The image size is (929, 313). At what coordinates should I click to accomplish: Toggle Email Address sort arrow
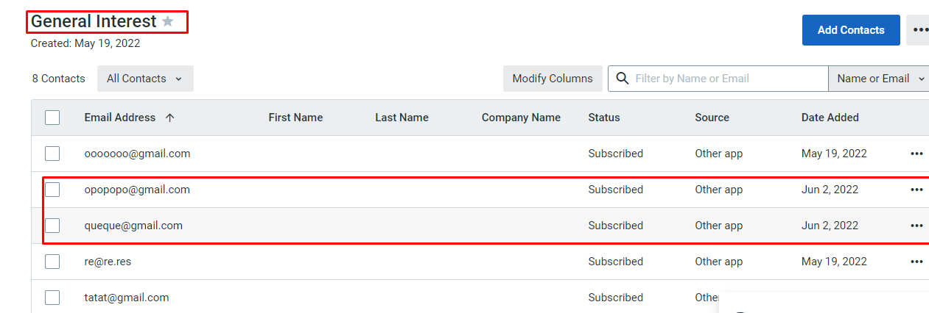click(x=170, y=118)
